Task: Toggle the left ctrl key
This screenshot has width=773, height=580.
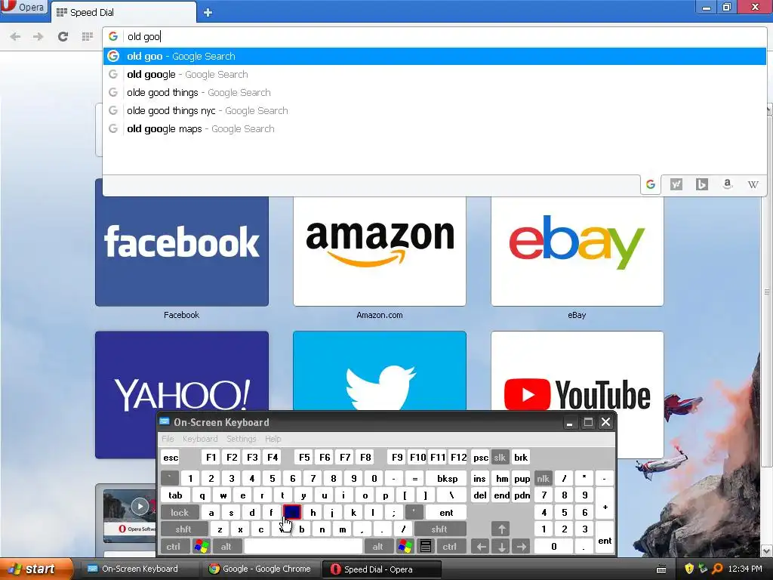Action: coord(174,547)
